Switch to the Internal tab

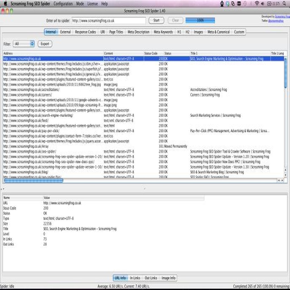[x=51, y=32]
